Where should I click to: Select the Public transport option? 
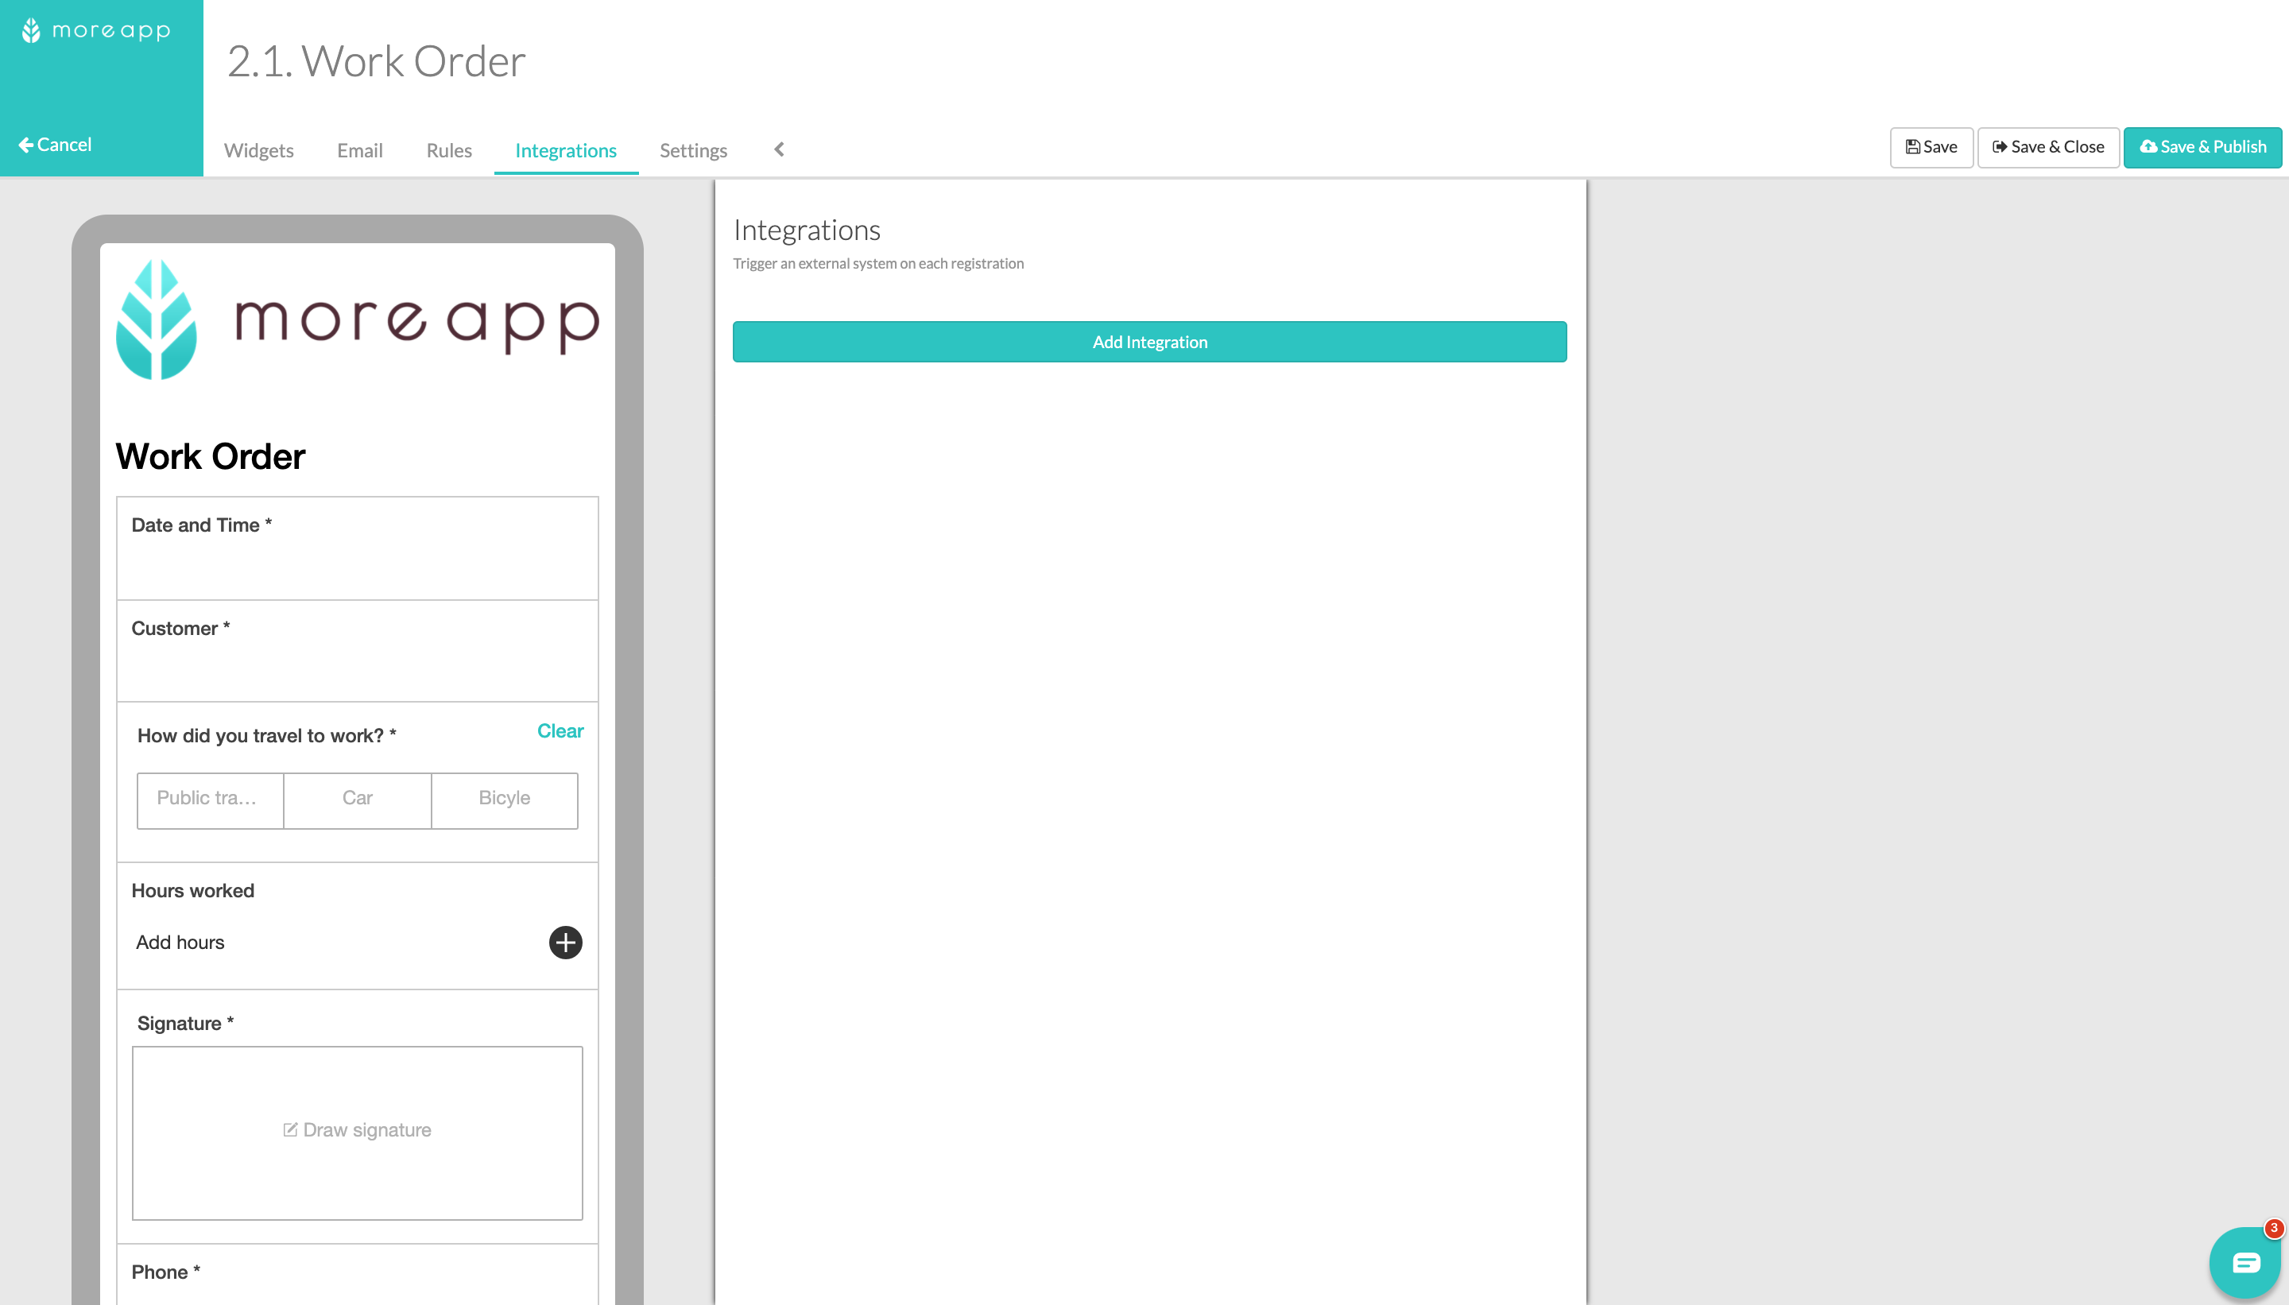pos(209,799)
